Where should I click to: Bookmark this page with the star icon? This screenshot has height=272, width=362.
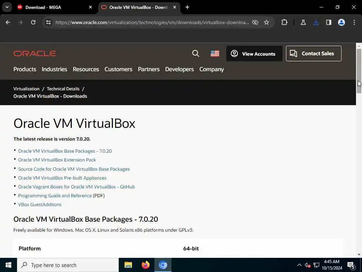pyautogui.click(x=267, y=22)
